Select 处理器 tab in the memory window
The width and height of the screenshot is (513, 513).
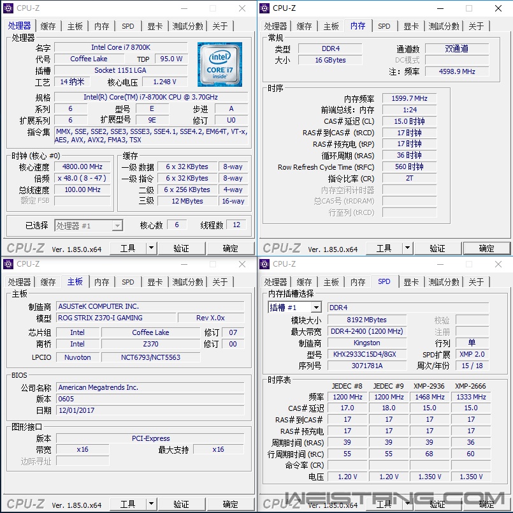coord(275,26)
